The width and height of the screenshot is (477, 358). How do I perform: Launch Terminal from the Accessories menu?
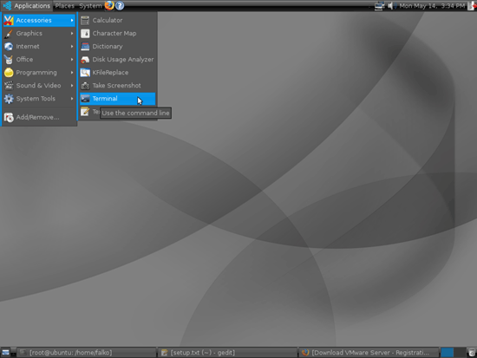[117, 99]
